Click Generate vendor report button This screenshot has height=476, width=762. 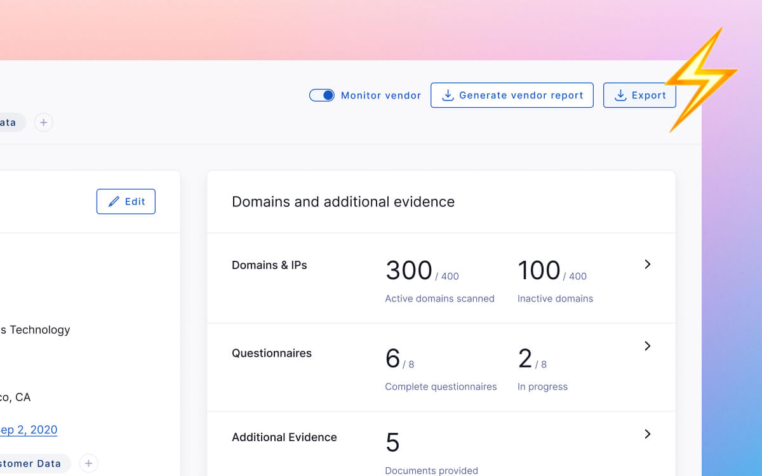tap(512, 95)
